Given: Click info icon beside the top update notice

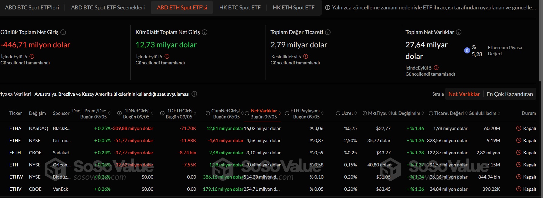Looking at the screenshot, I should pyautogui.click(x=328, y=8).
